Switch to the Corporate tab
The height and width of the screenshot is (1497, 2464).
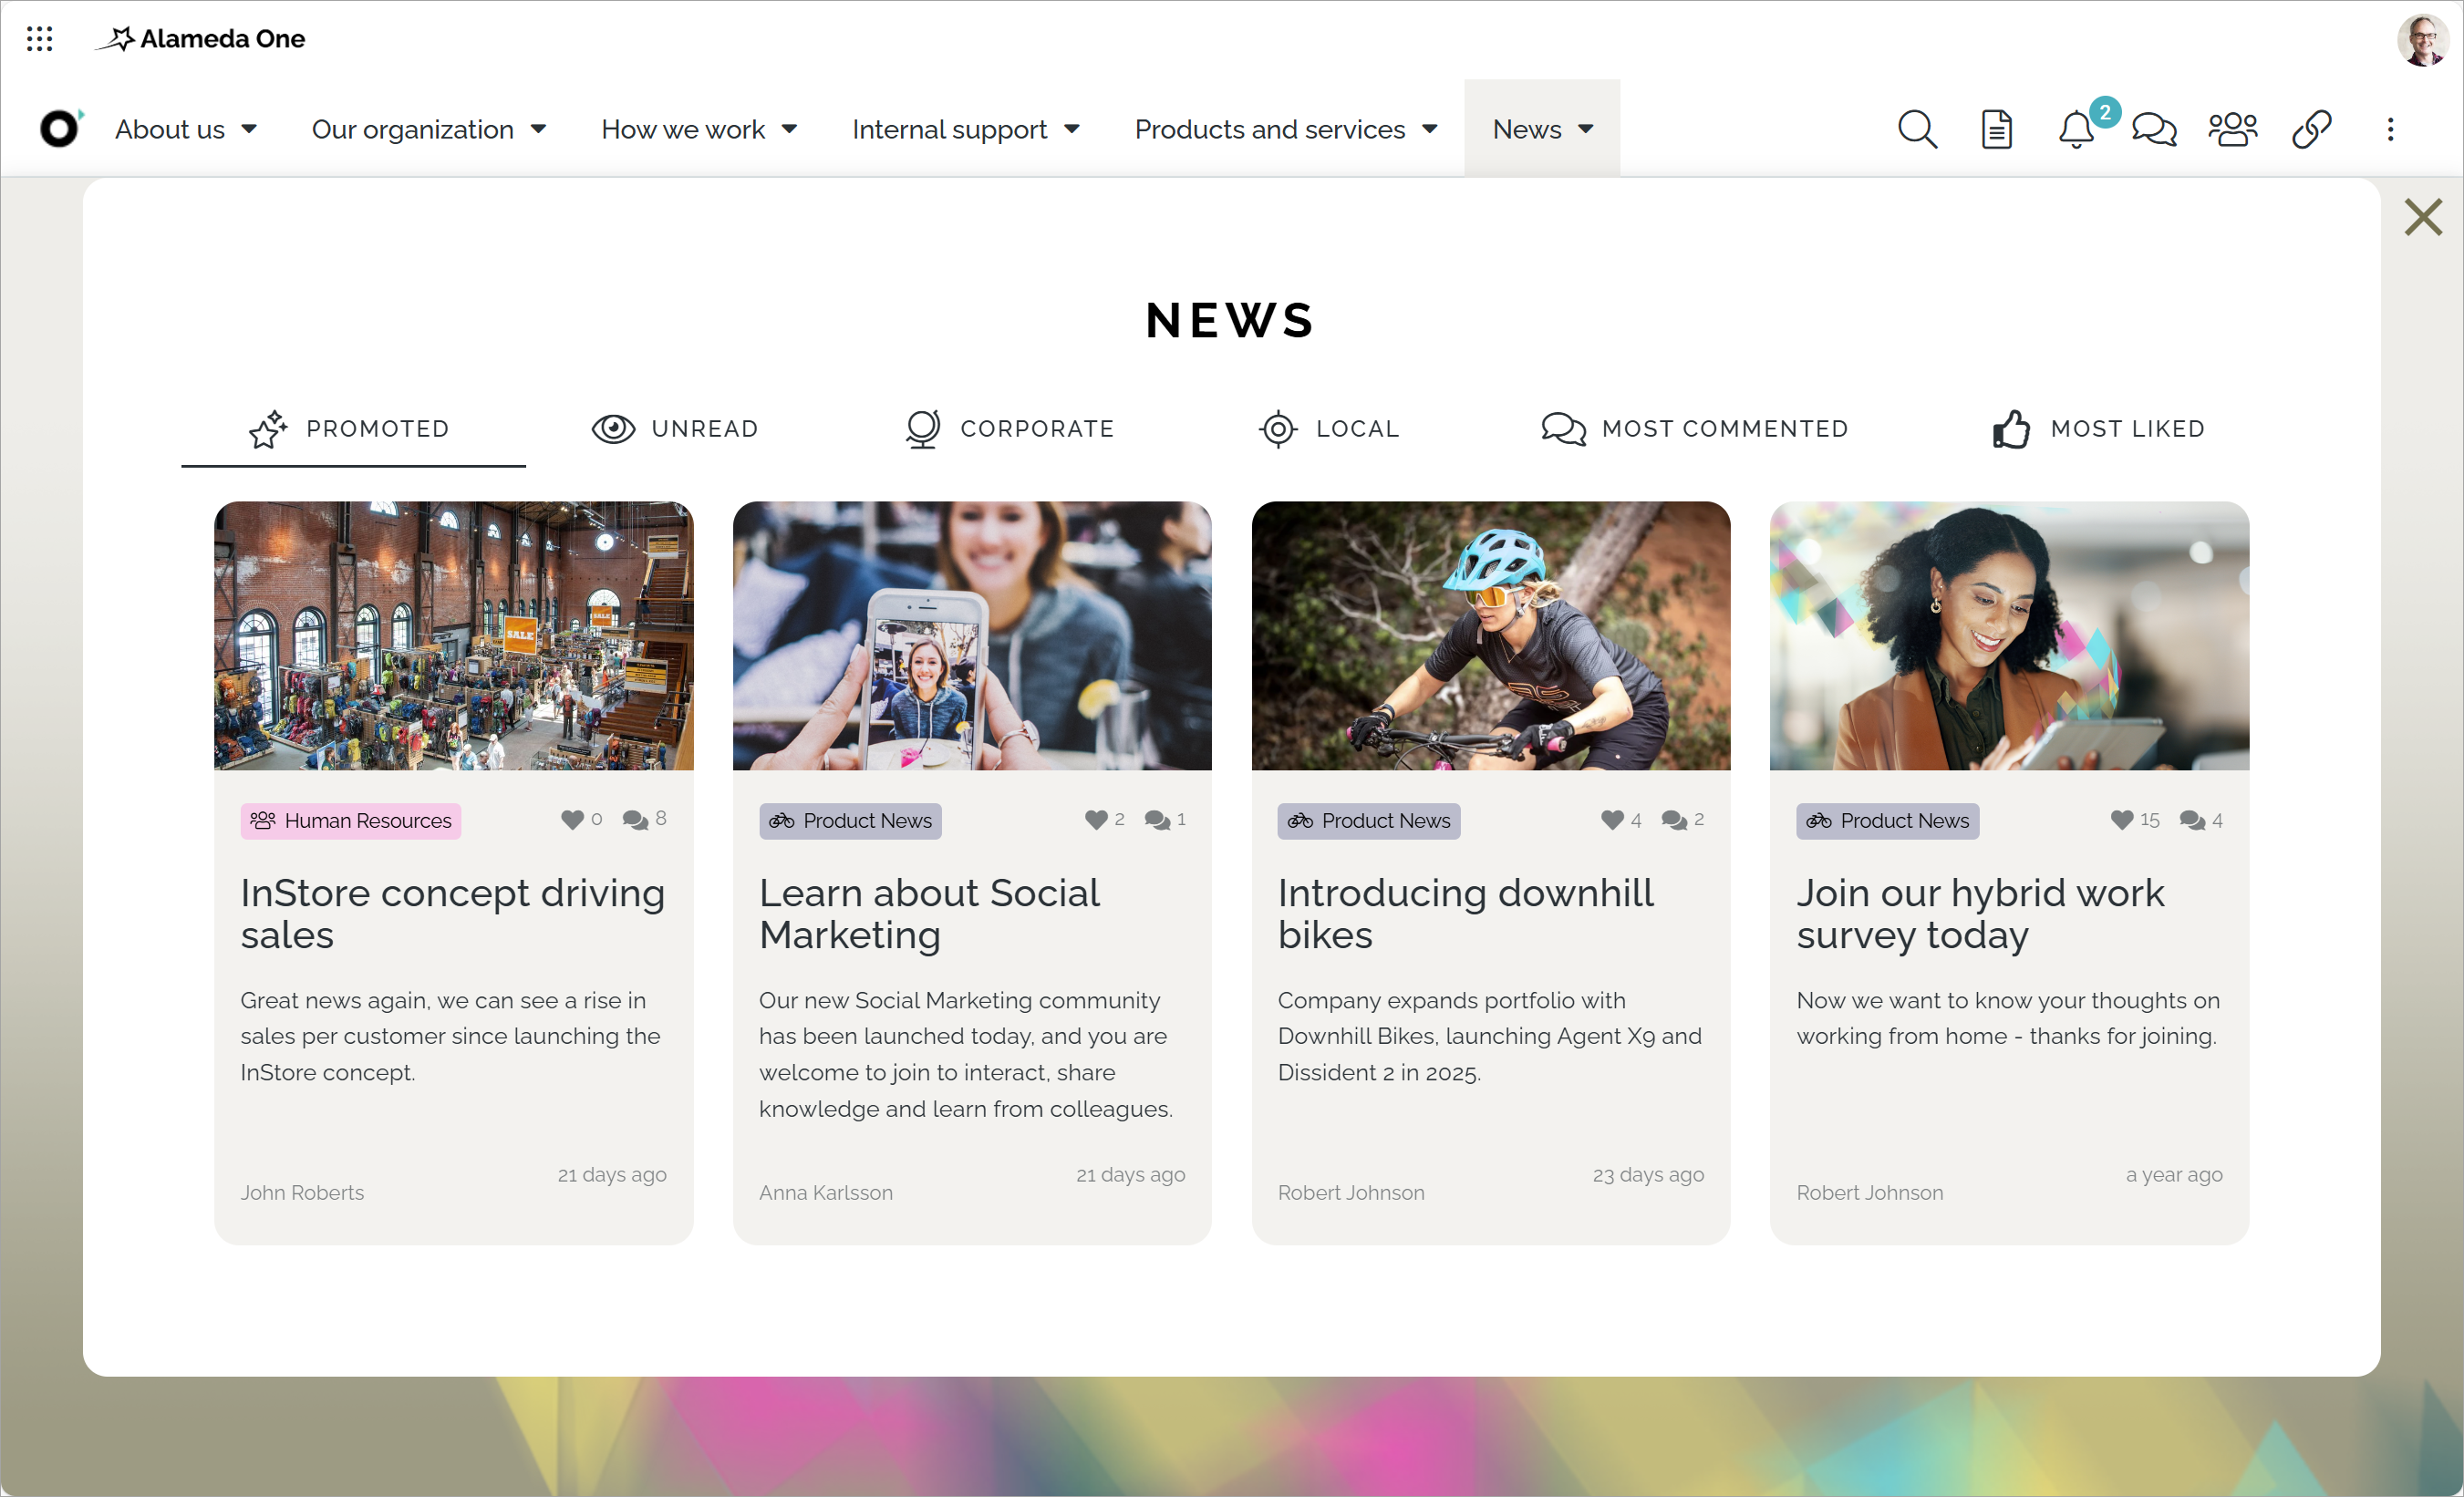(1009, 429)
